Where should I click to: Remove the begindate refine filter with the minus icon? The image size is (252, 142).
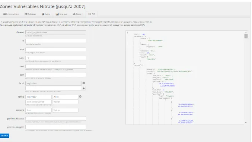(80, 97)
